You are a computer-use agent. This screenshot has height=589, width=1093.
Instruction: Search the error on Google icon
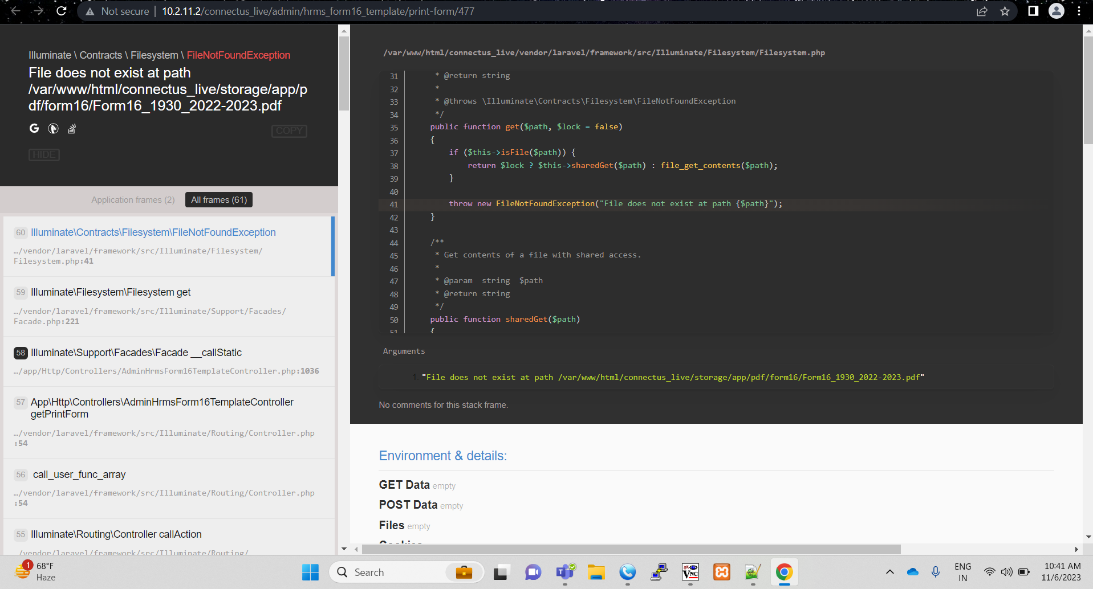click(x=34, y=129)
